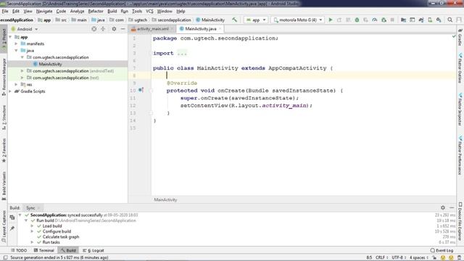Open the Event Log
This screenshot has height=261, width=464.
(442, 250)
